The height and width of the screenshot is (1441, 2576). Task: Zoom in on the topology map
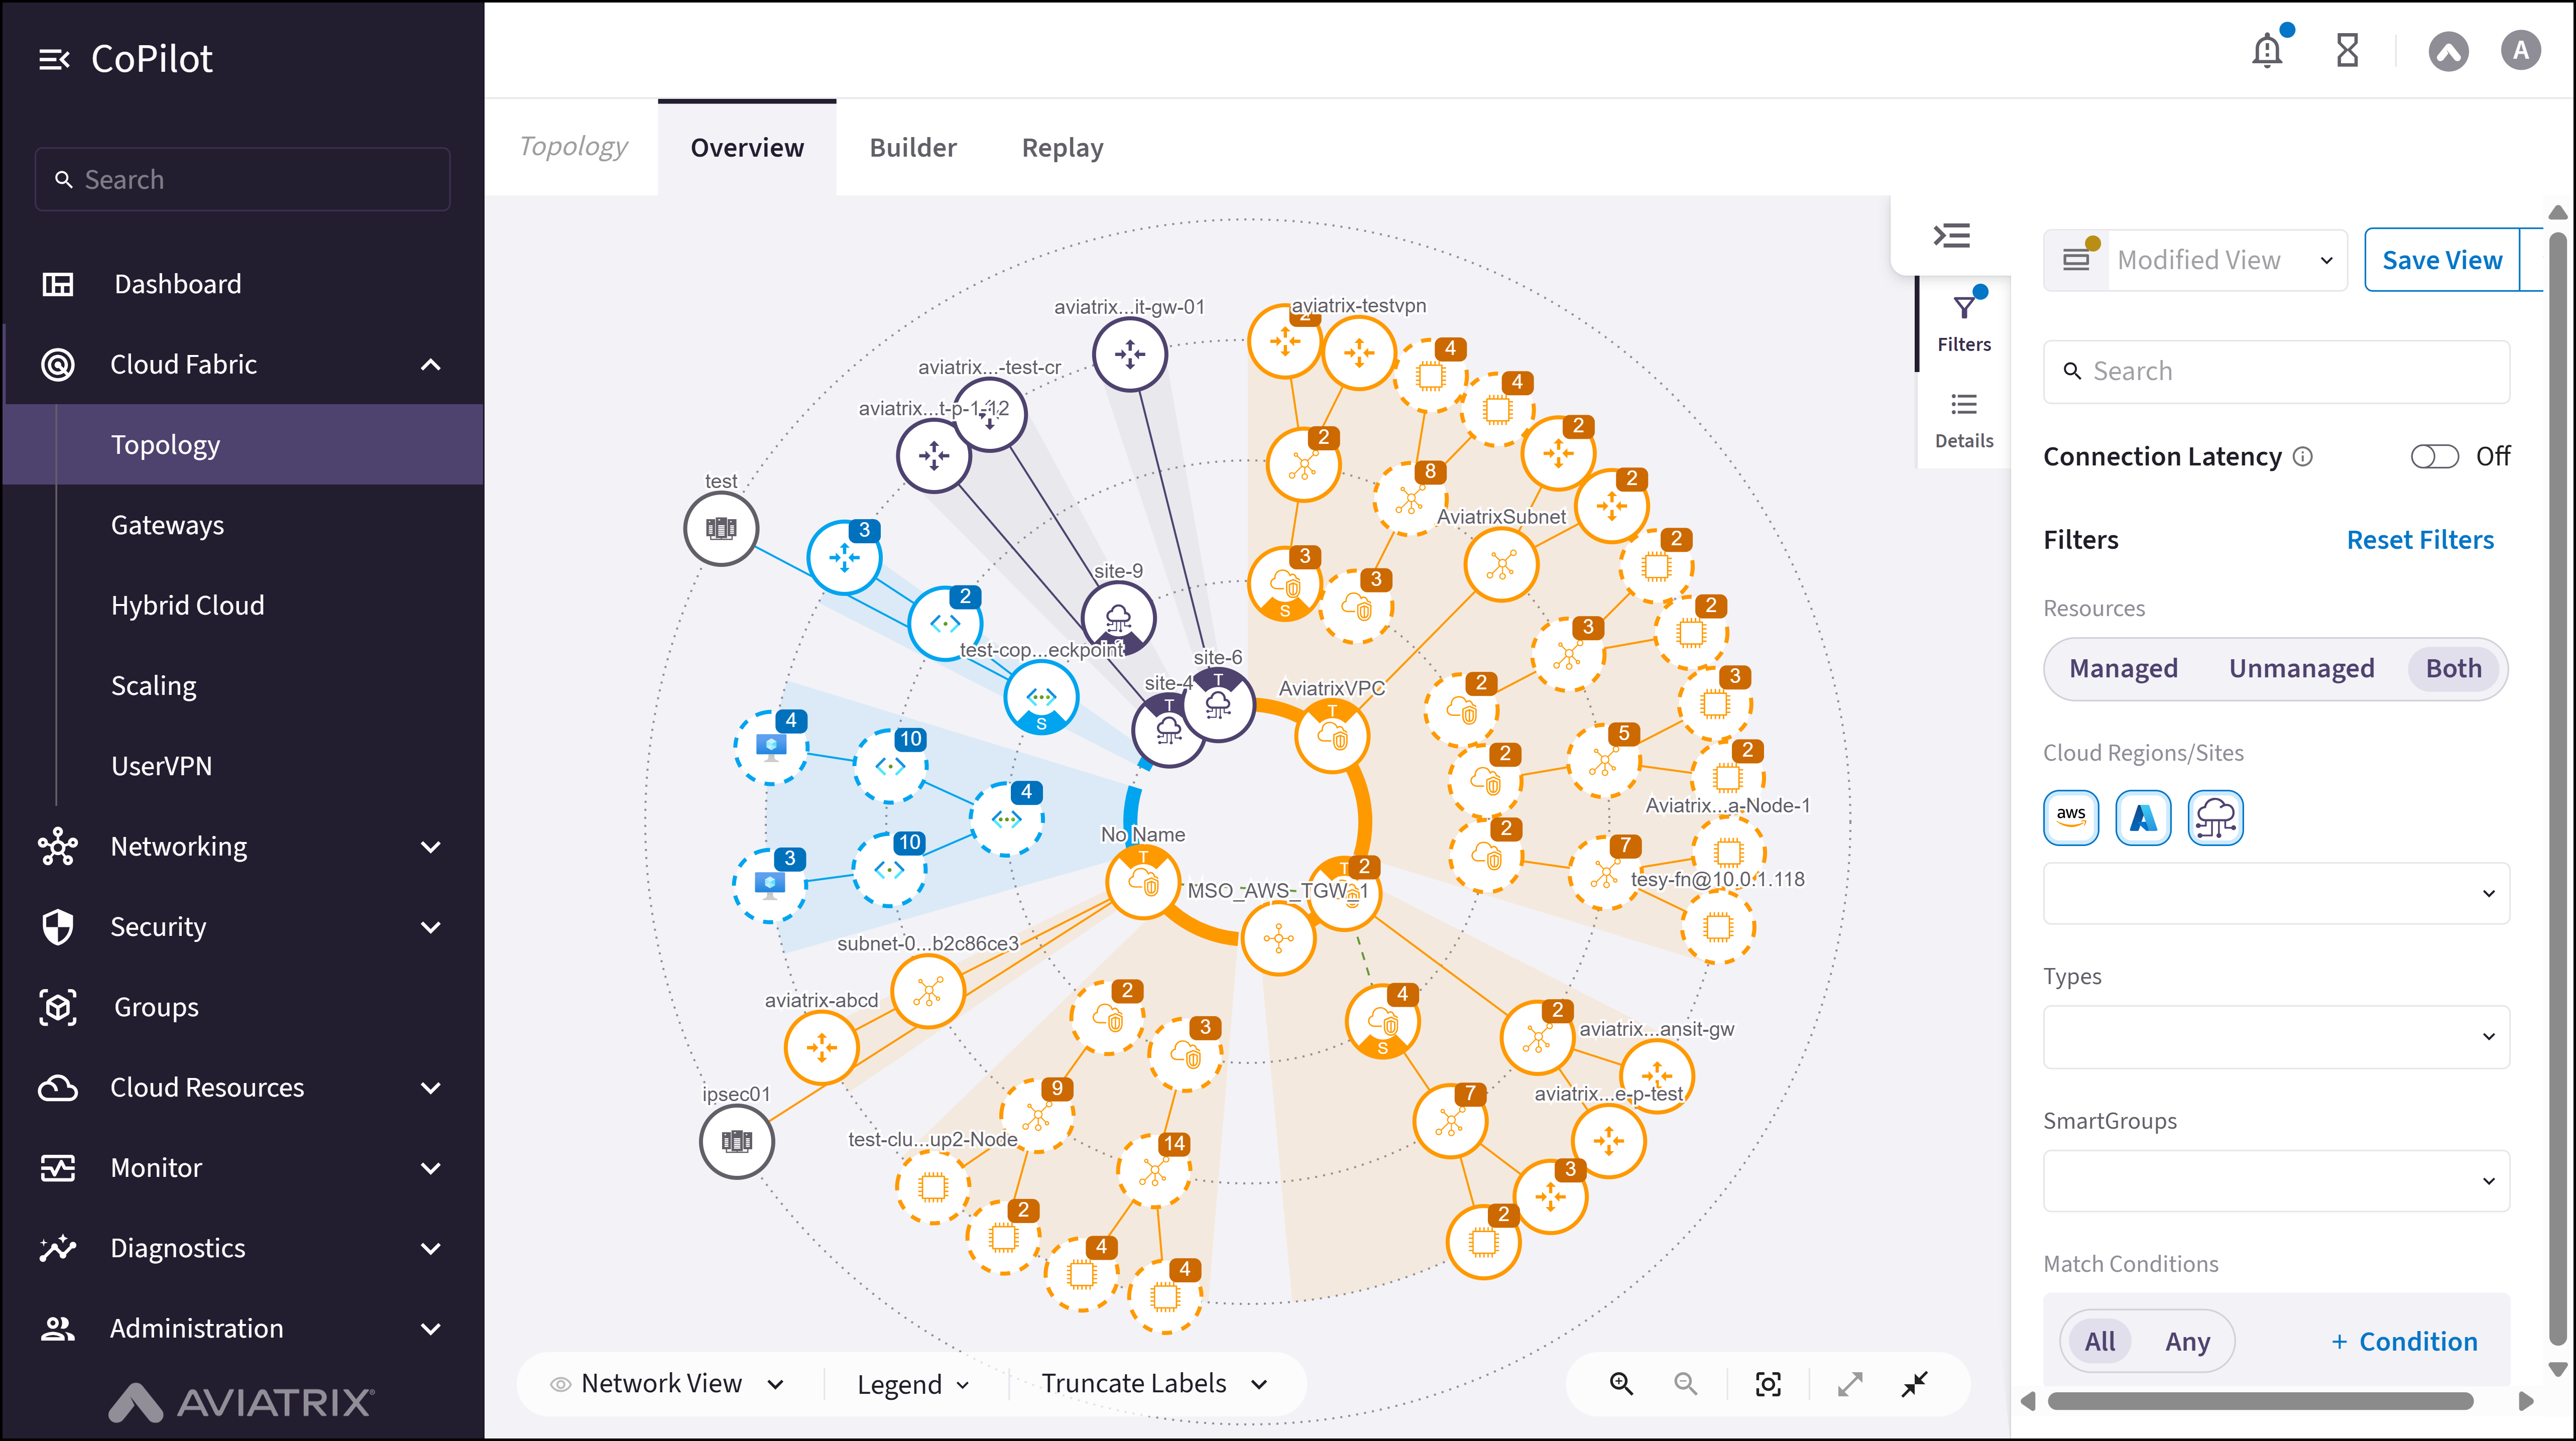[1622, 1383]
